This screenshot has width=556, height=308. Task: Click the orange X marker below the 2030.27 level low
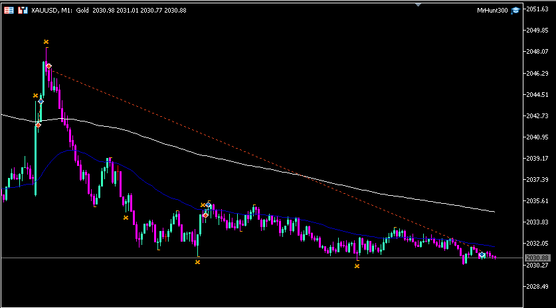(357, 266)
